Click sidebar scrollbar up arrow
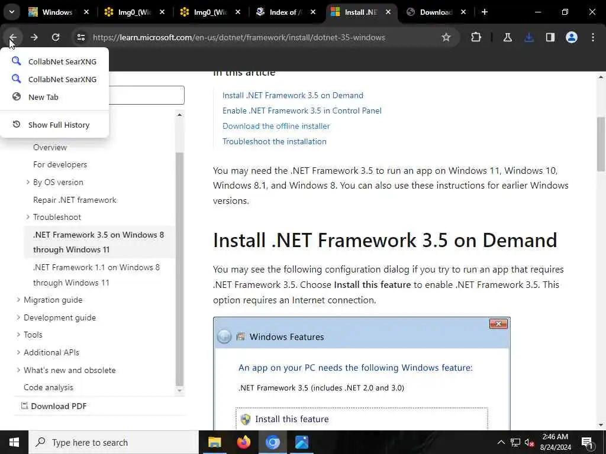 click(179, 115)
